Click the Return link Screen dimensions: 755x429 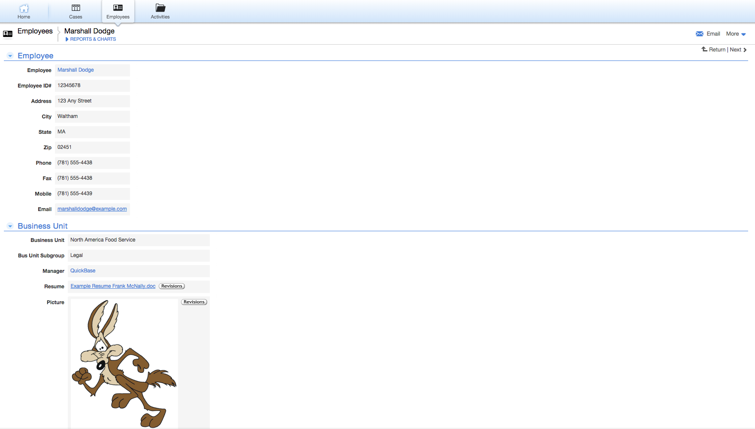pos(717,50)
